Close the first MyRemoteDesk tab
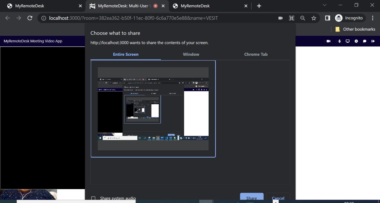Image resolution: width=380 pixels, height=203 pixels. [80, 6]
